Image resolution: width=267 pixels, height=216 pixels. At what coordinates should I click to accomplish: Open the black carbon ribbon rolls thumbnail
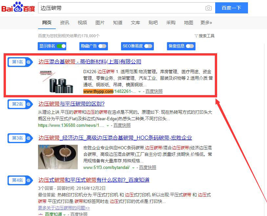click(58, 81)
